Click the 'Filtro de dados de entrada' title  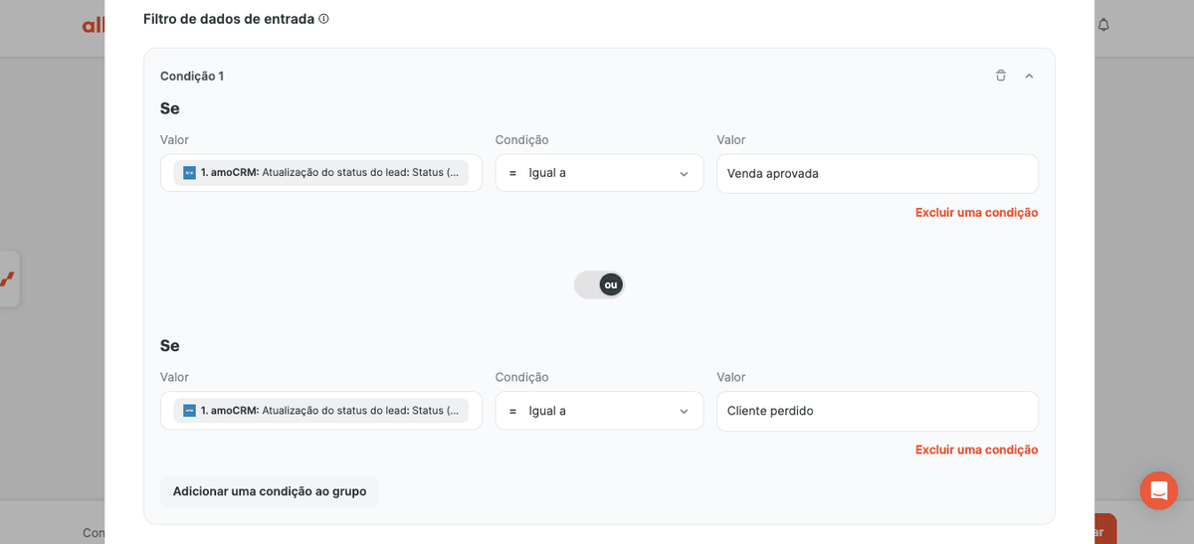point(229,19)
